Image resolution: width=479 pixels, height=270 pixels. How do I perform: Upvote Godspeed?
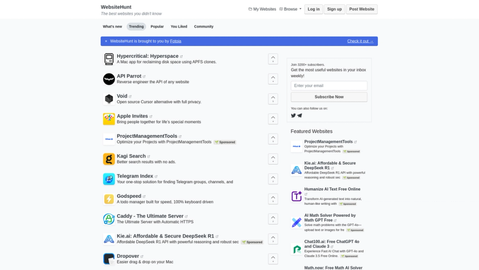[273, 199]
